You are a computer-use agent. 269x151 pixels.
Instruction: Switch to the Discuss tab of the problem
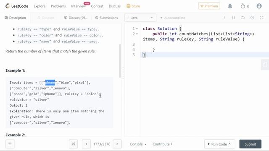pos(76,18)
